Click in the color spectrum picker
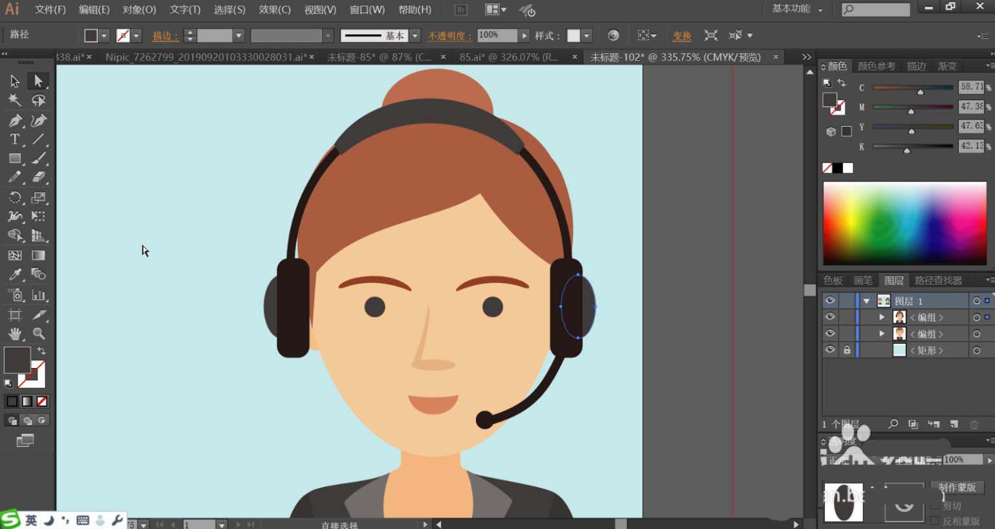This screenshot has height=529, width=995. pyautogui.click(x=904, y=223)
